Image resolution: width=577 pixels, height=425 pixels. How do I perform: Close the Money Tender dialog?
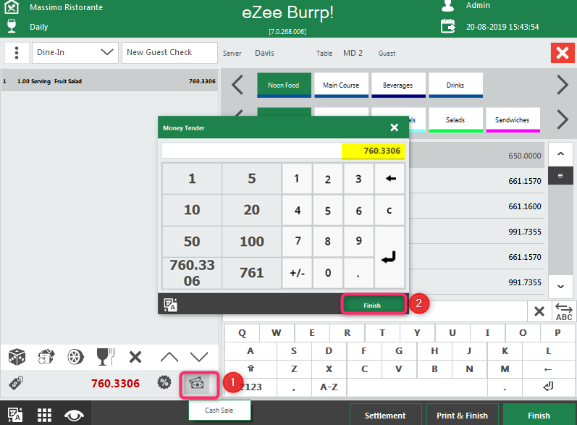coord(394,127)
